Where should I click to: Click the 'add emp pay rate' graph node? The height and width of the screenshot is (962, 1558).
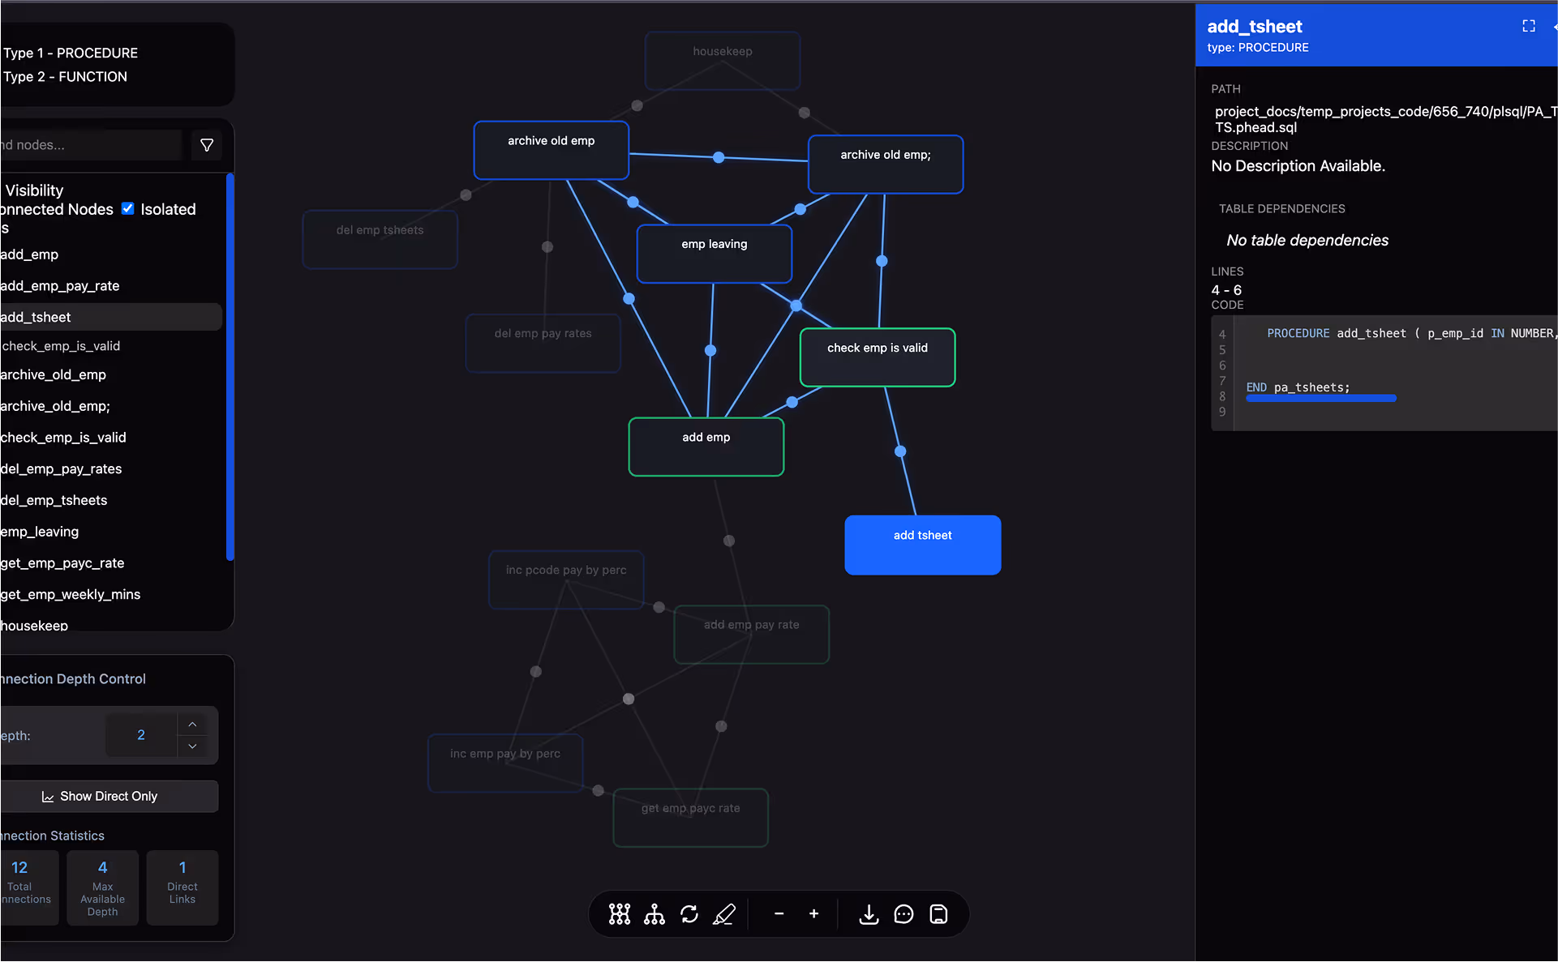coord(752,635)
